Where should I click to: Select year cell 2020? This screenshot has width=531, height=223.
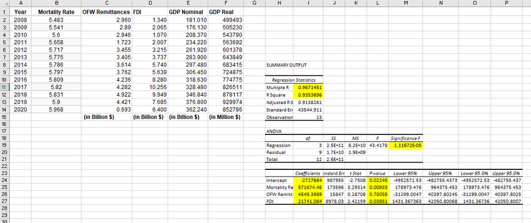(x=22, y=110)
